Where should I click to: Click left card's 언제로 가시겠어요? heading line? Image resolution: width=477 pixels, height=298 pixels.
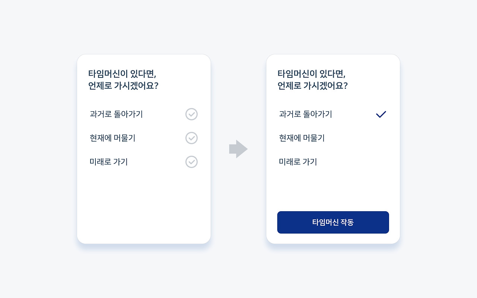[123, 86]
